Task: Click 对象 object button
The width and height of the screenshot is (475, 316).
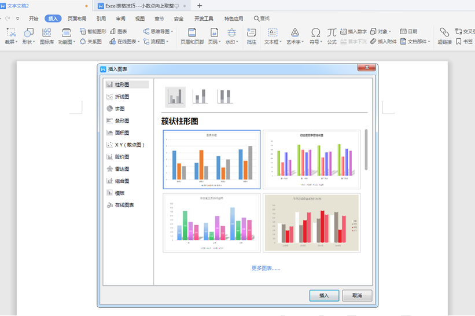Action: (381, 31)
